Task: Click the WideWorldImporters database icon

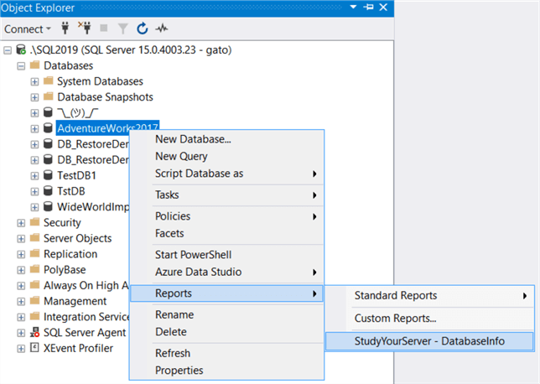Action: 49,206
